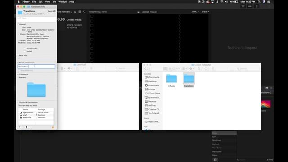Open the gear action menu in Motion Templates window

click(192, 69)
